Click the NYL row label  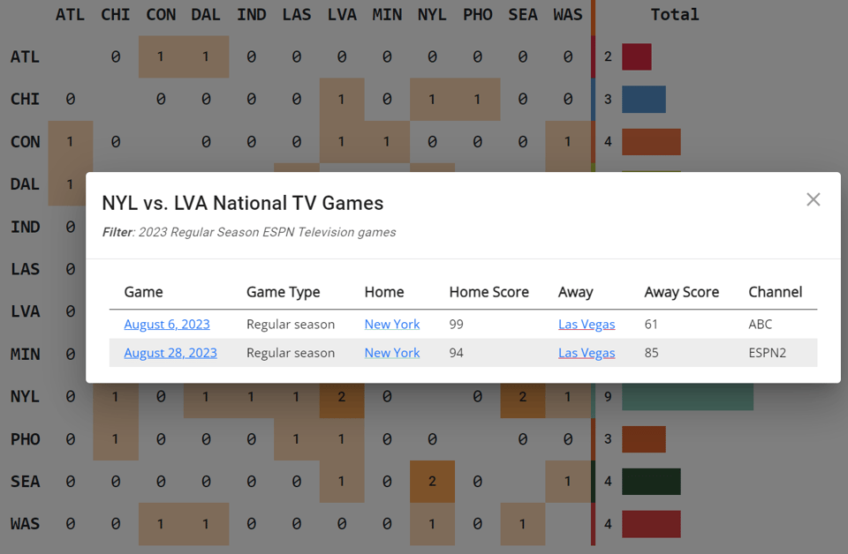click(x=26, y=396)
